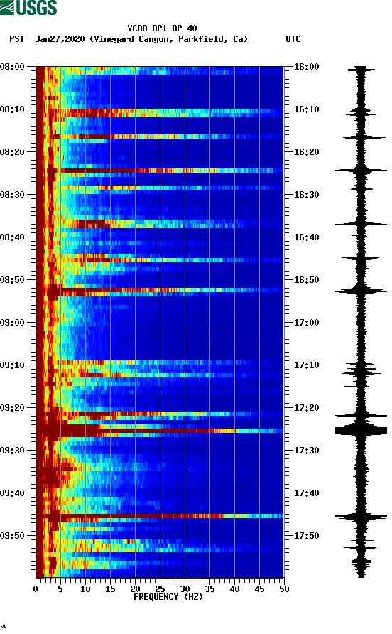The height and width of the screenshot is (634, 392).
Task: Click the 17:00 UTC time label
Action: [306, 322]
